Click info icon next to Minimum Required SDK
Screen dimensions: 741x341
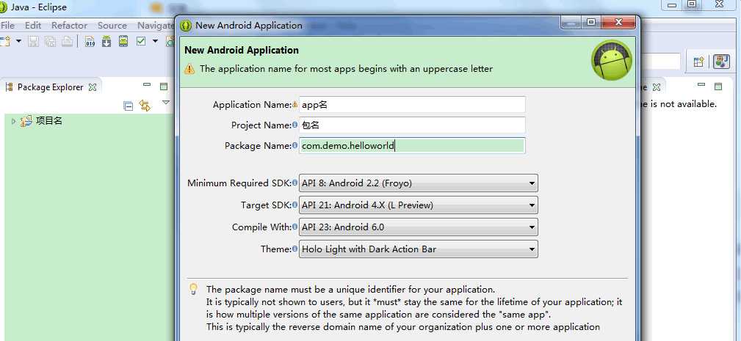(x=295, y=183)
